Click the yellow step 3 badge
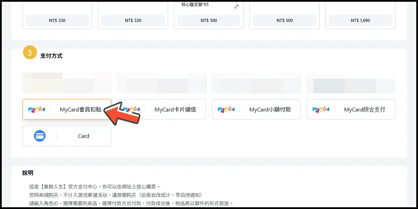Screen dimensions: 418x209 tap(30, 53)
